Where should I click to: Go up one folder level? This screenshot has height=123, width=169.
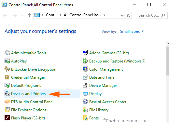pyautogui.click(x=29, y=15)
